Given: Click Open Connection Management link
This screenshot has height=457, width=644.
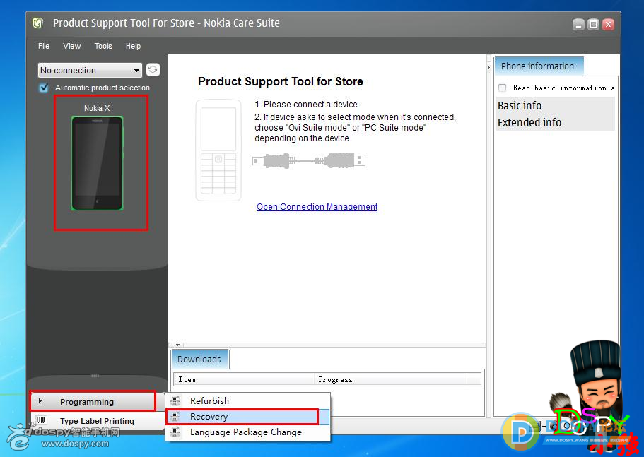Looking at the screenshot, I should [317, 207].
